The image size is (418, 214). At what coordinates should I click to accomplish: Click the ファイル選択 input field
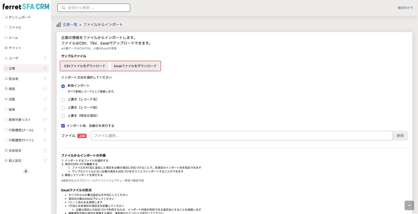242,136
